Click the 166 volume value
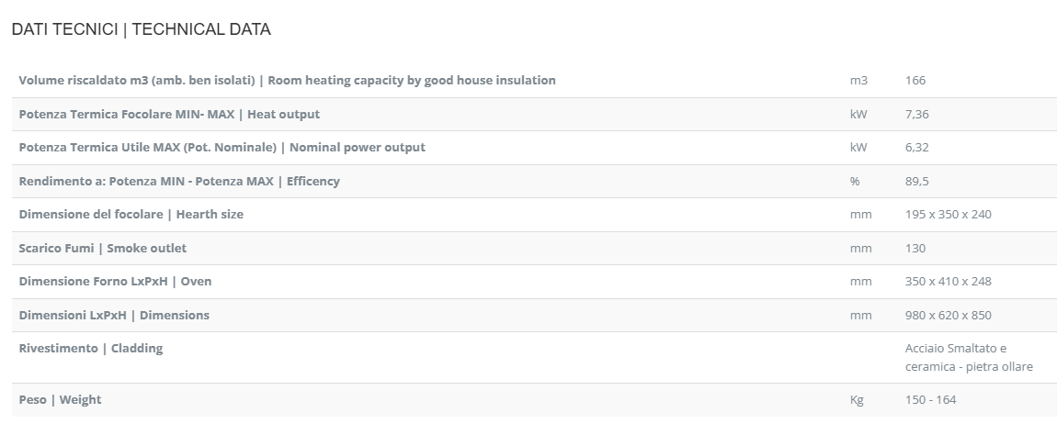Image resolution: width=1057 pixels, height=435 pixels. pyautogui.click(x=915, y=81)
